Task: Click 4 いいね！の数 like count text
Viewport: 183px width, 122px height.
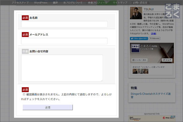Action: (147, 49)
